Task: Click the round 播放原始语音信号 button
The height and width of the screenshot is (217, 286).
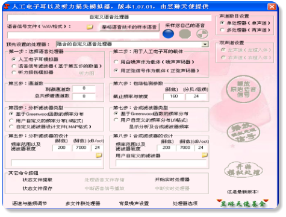Action: (243, 89)
